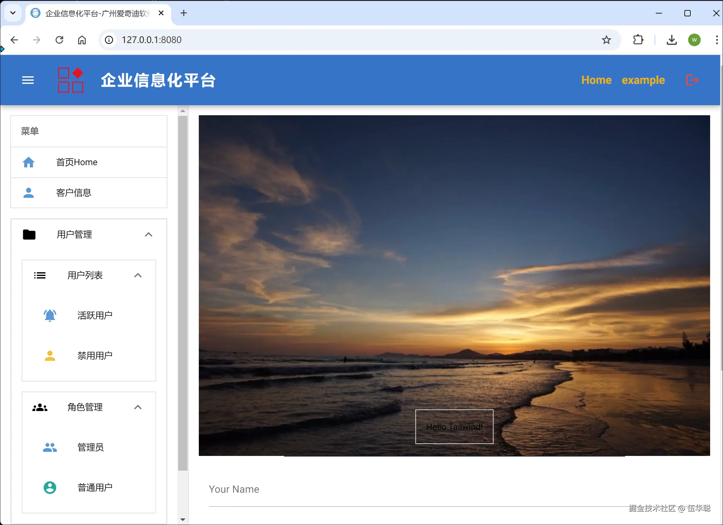Click the bell icon next to 活跃用户
This screenshot has width=723, height=525.
click(50, 316)
